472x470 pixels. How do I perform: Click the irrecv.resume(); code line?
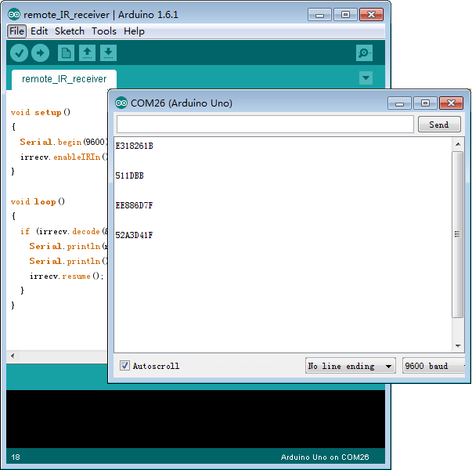coord(67,276)
